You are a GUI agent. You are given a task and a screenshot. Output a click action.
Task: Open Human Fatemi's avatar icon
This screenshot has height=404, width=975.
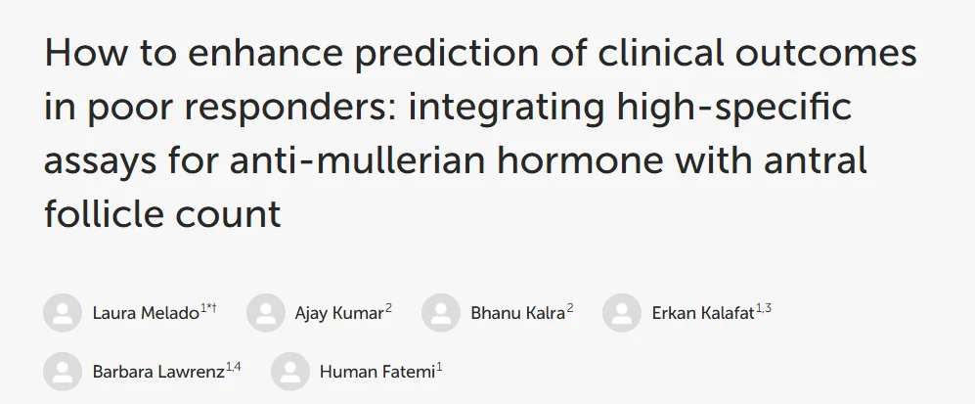tap(290, 372)
